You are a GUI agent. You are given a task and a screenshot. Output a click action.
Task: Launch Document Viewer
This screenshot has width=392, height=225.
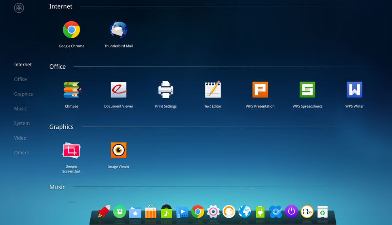pyautogui.click(x=118, y=90)
